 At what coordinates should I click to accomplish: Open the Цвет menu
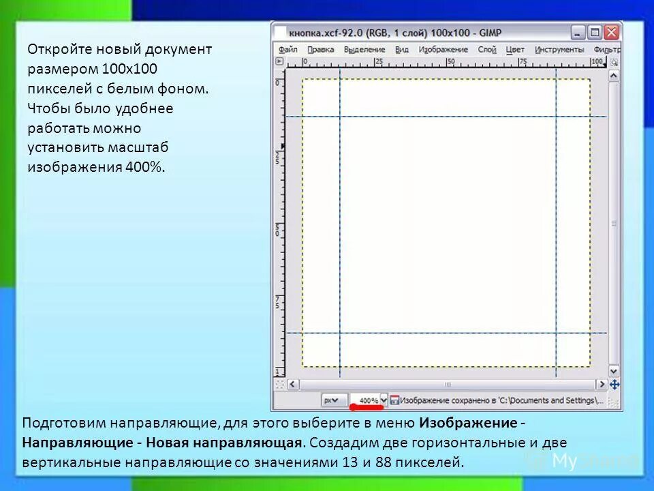[x=515, y=49]
